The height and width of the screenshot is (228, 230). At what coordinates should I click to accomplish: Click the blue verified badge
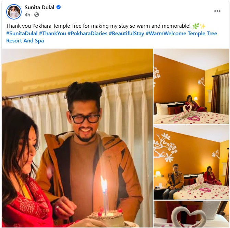point(59,7)
